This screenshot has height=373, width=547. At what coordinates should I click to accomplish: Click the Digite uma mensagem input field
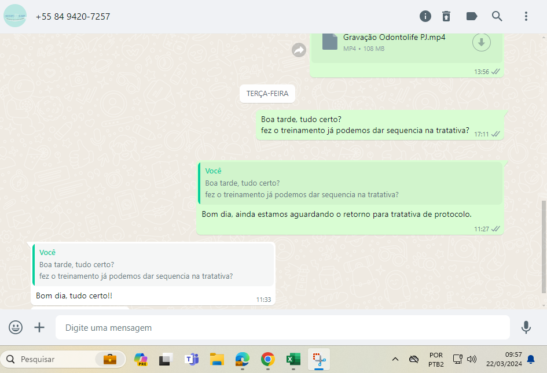282,327
